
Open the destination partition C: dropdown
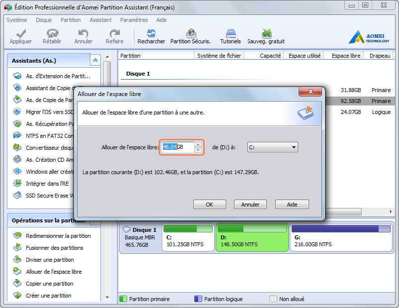point(272,147)
